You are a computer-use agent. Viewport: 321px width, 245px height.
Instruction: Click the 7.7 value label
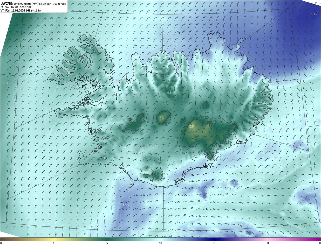(274, 214)
